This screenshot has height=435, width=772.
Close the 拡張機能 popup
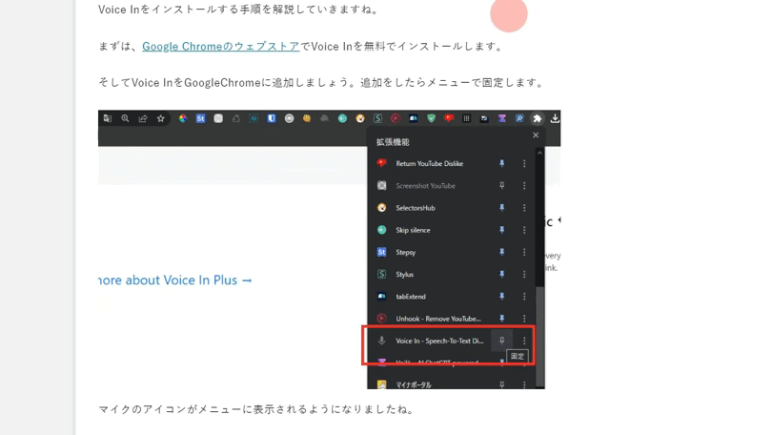[x=536, y=135]
